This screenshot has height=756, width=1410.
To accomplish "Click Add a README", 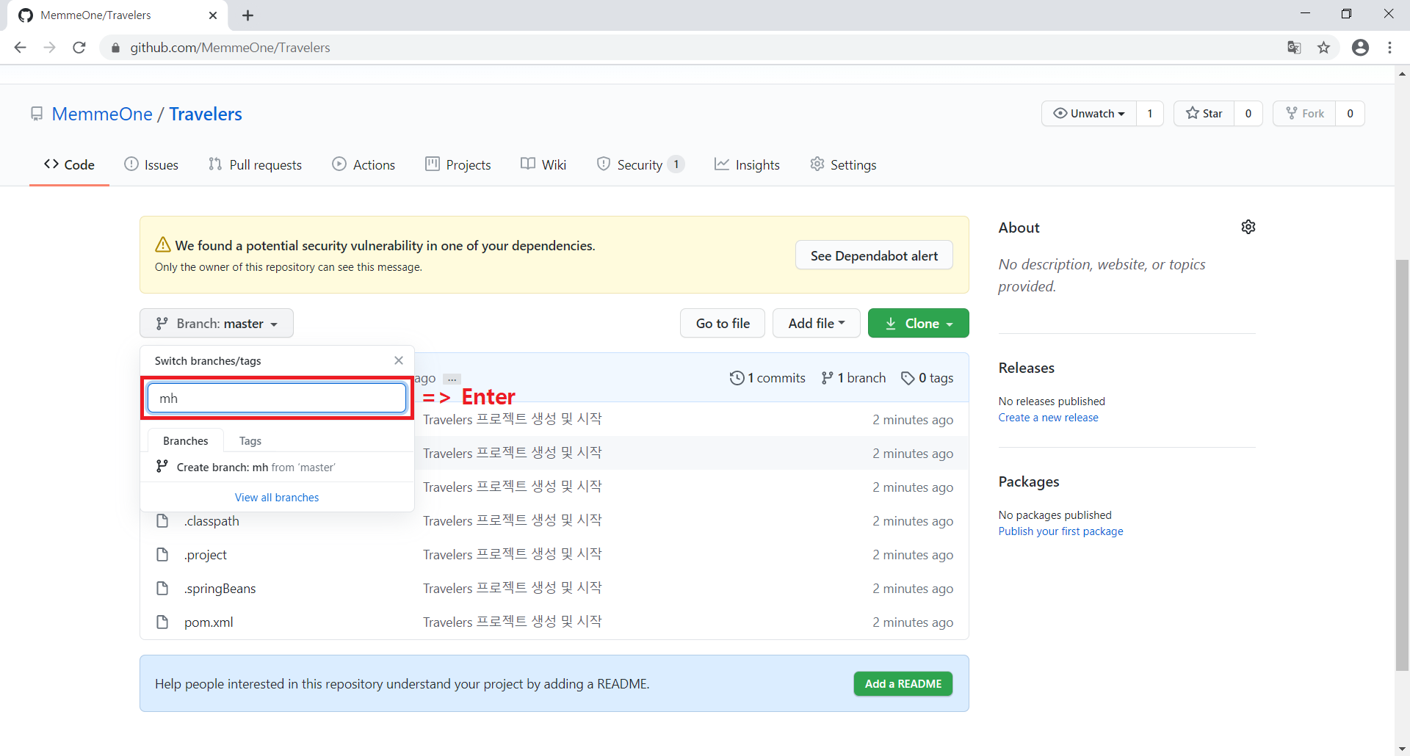I will click(x=903, y=684).
